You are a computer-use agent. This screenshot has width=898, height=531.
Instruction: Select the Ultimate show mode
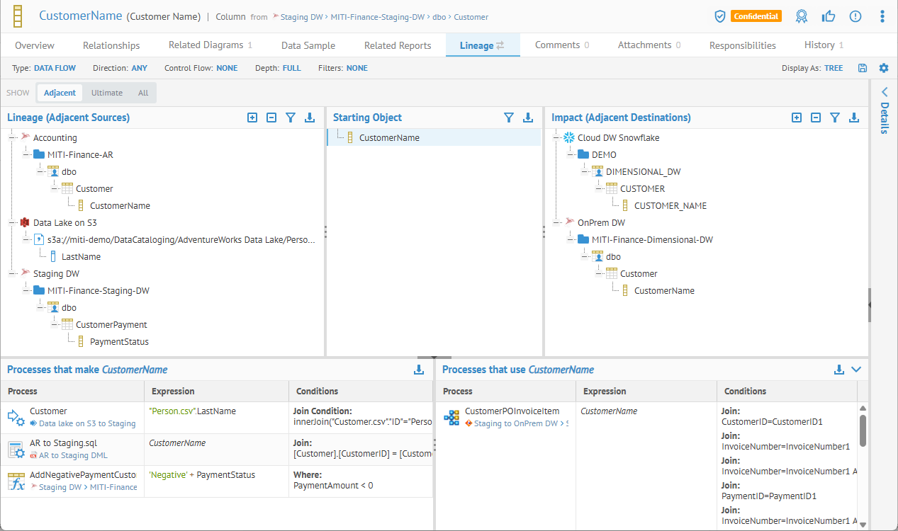coord(107,93)
